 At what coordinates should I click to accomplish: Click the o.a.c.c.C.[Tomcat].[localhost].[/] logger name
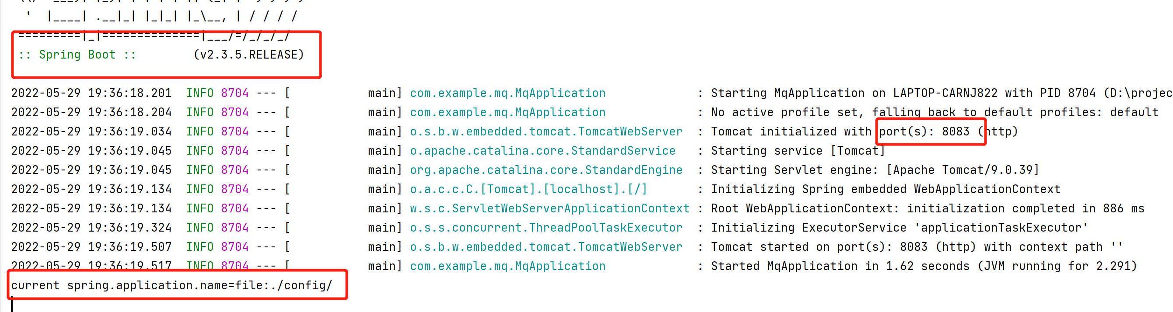coord(528,189)
